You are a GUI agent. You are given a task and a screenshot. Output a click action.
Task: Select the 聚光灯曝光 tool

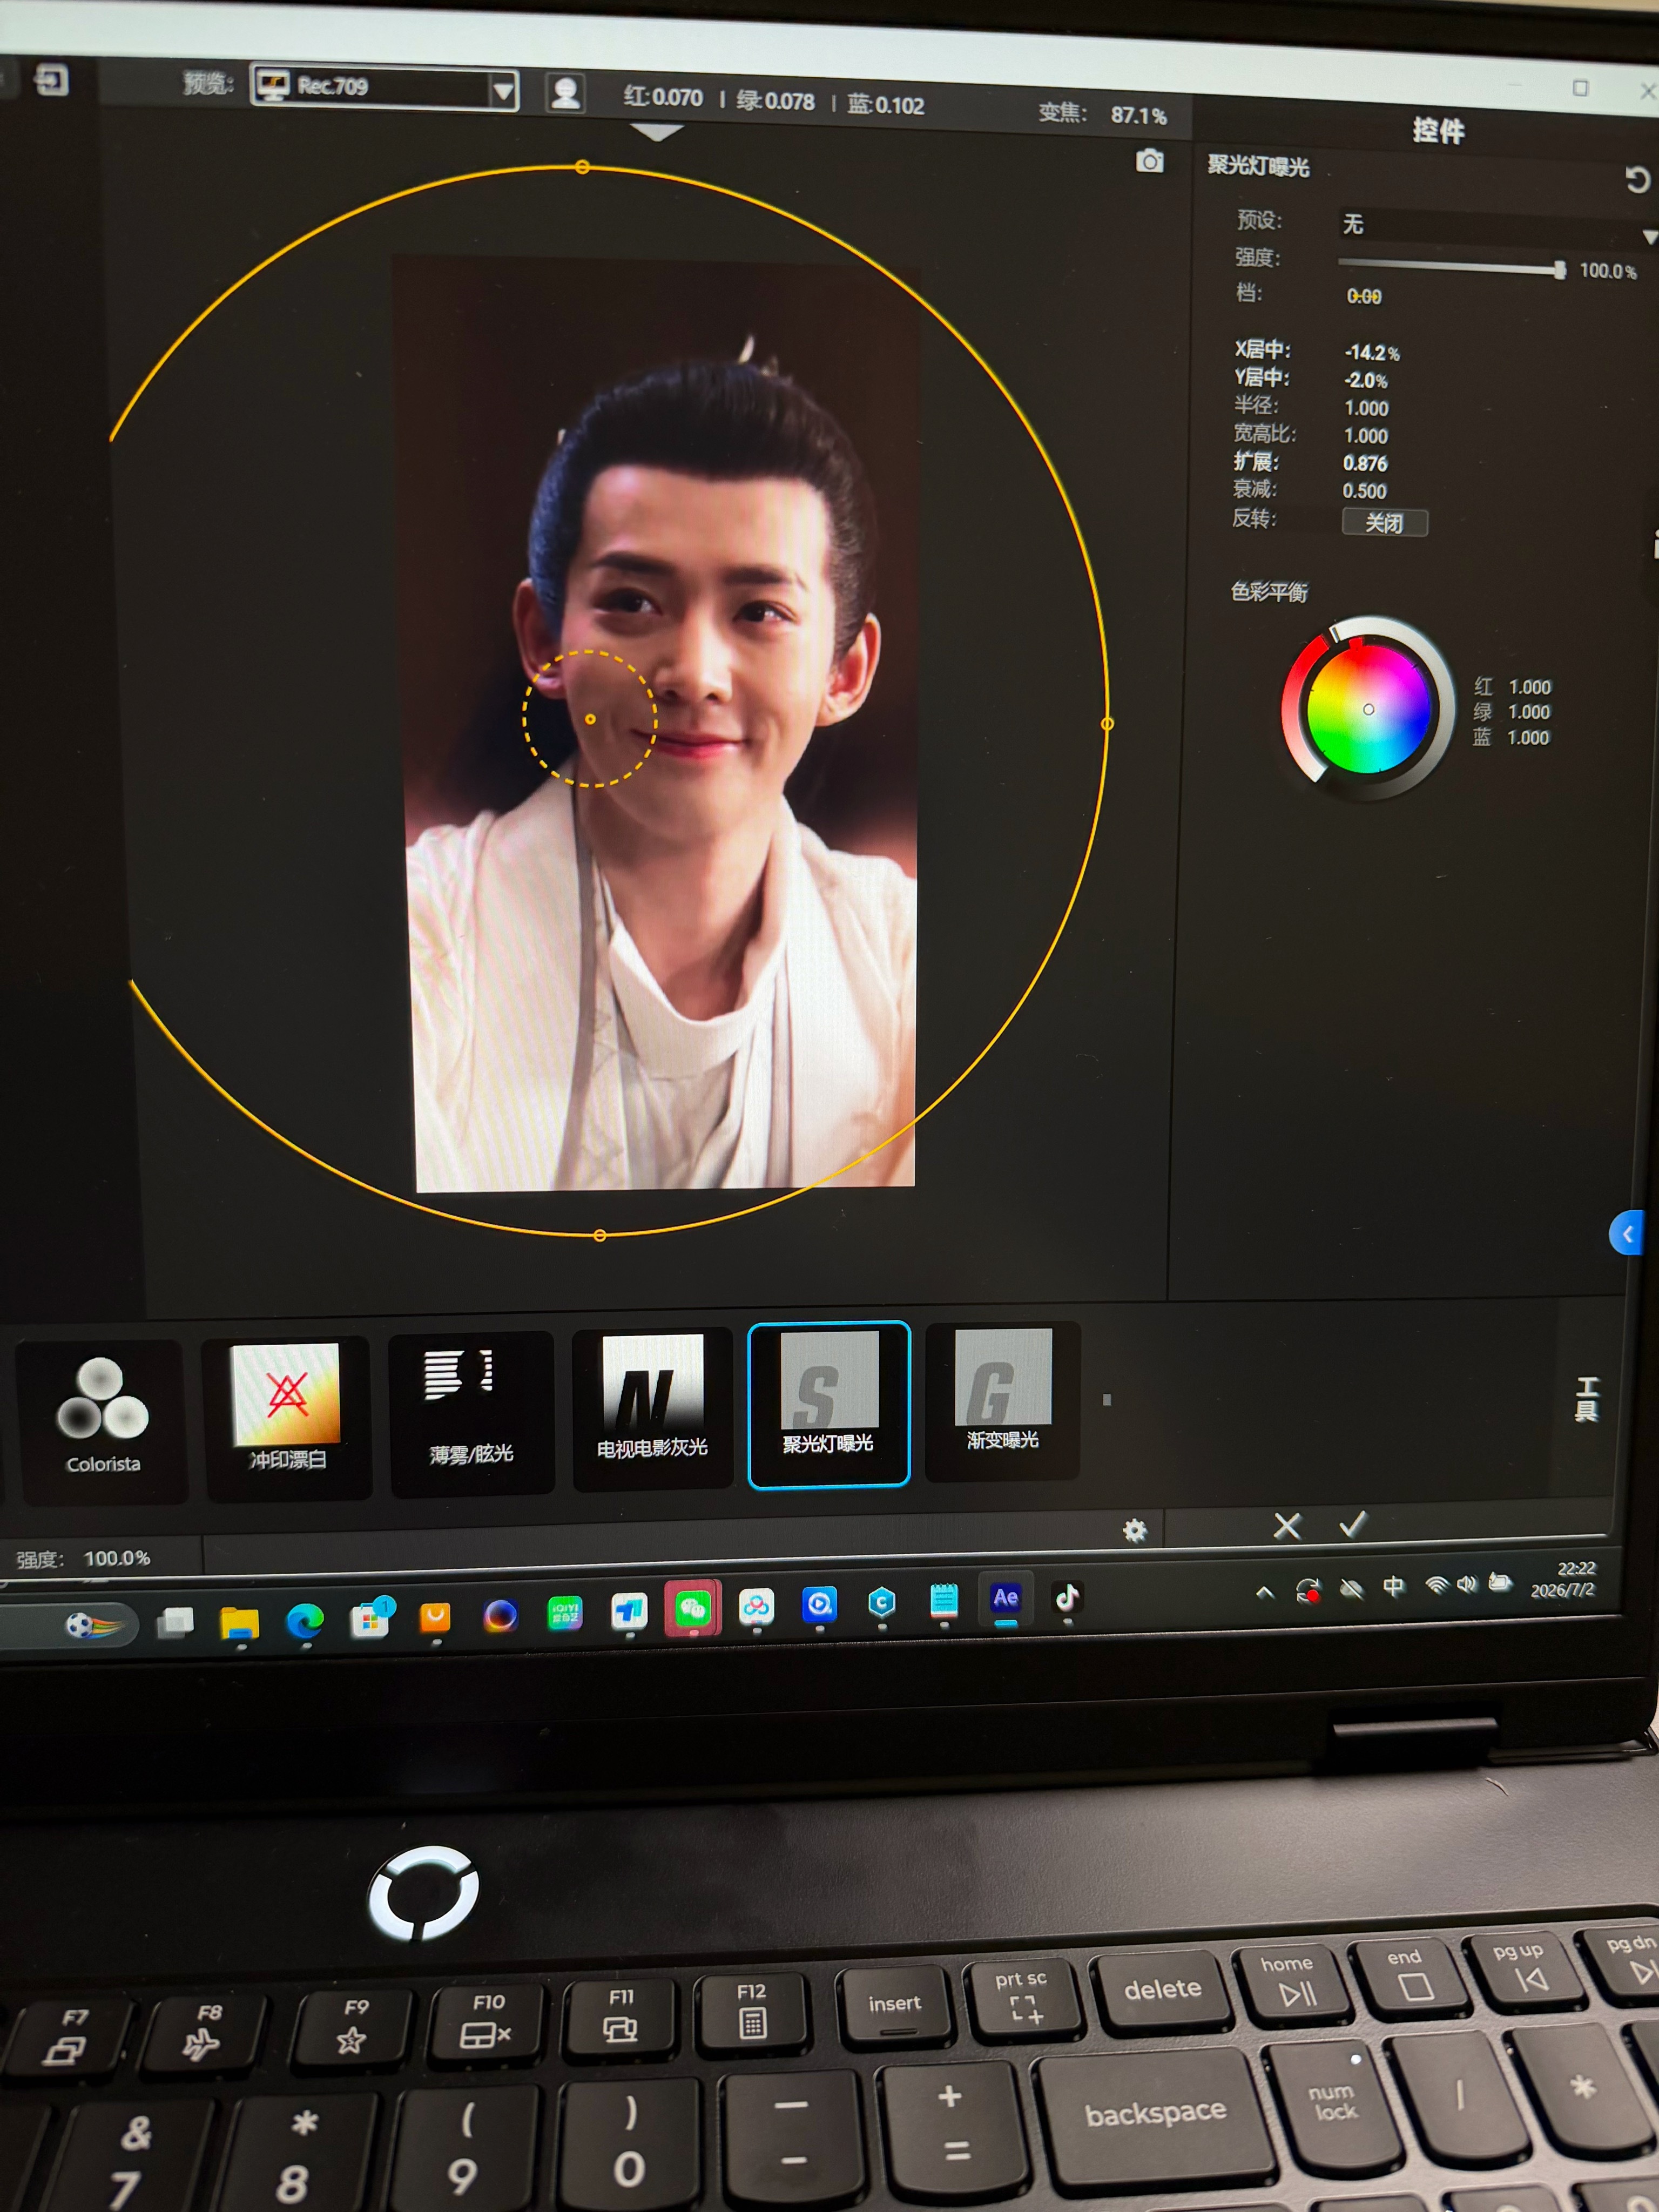point(828,1404)
